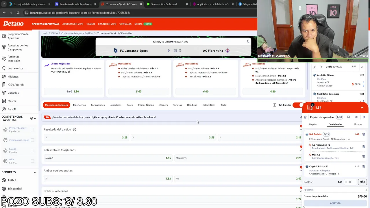Switch to Más/Menos markets tab

coord(79,105)
